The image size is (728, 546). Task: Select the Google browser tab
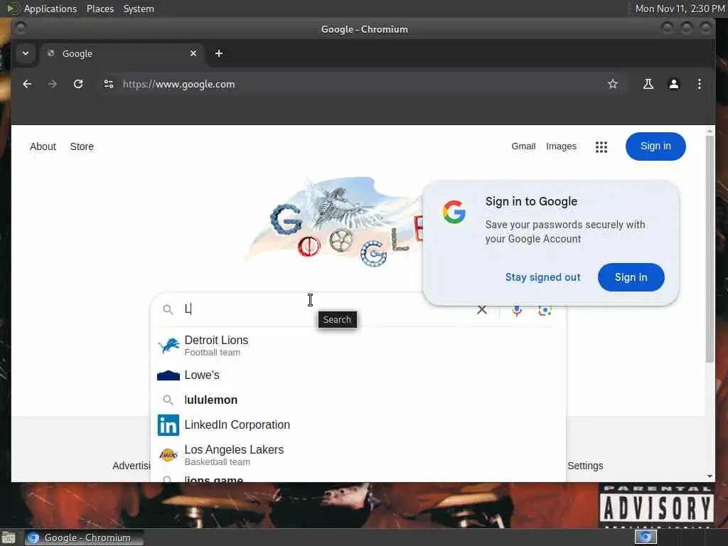tap(122, 53)
